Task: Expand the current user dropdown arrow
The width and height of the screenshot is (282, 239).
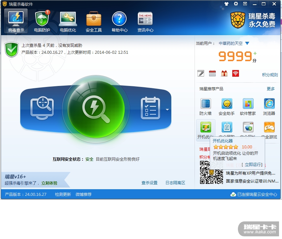Action: (x=247, y=43)
